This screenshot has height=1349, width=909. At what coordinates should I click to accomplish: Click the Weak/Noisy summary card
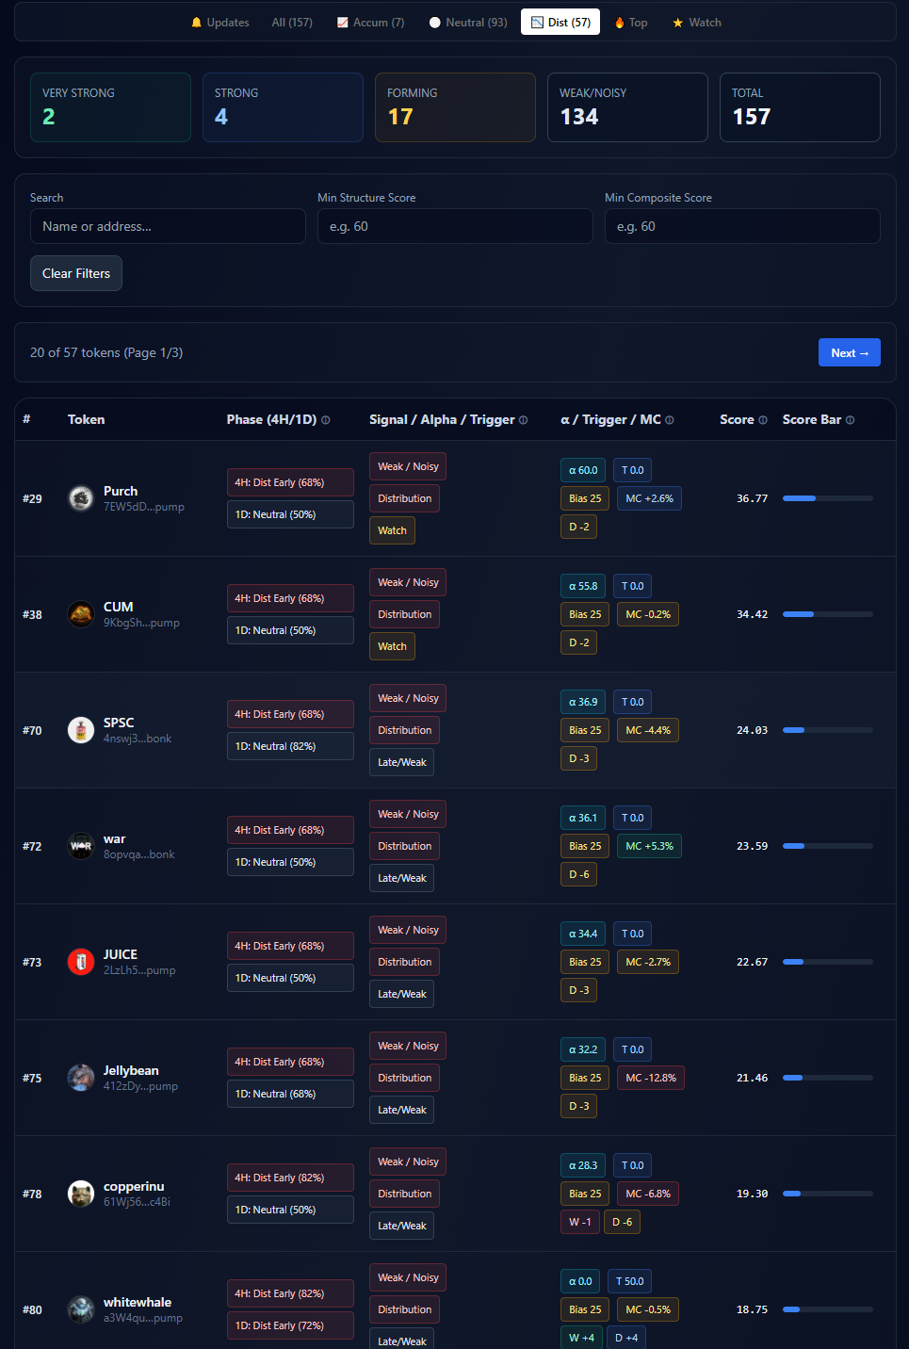[x=627, y=107]
